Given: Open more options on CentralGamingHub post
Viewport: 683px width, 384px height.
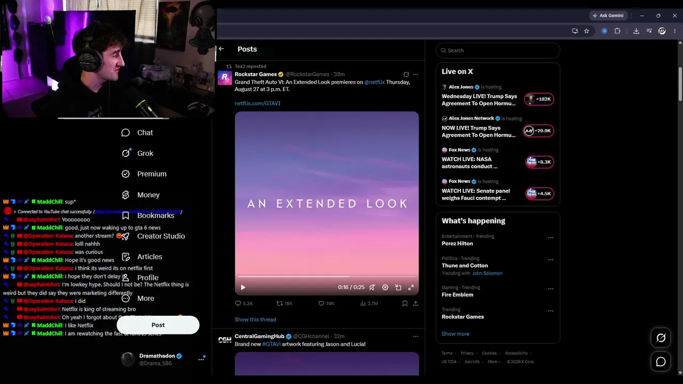Looking at the screenshot, I should [416, 337].
